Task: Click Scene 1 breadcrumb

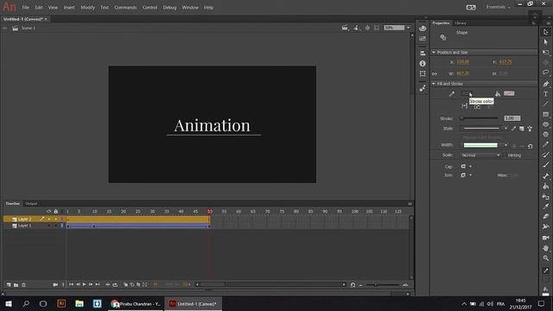Action: click(x=29, y=28)
